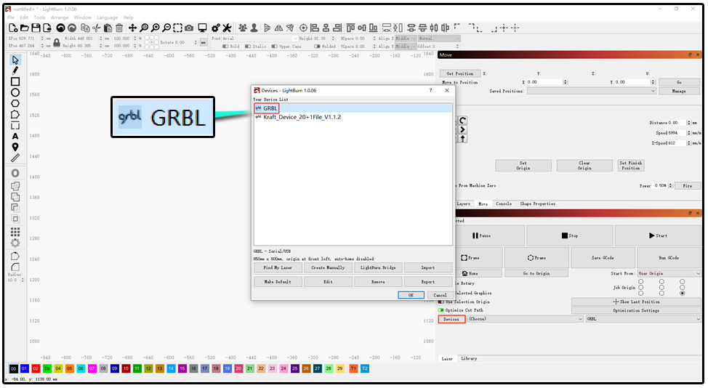Screen dimensions: 708x388
Task: Click the Save file floppy icon
Action: click(x=36, y=28)
